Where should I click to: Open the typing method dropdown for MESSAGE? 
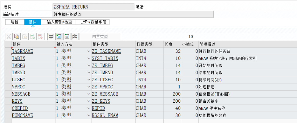coord(89,94)
